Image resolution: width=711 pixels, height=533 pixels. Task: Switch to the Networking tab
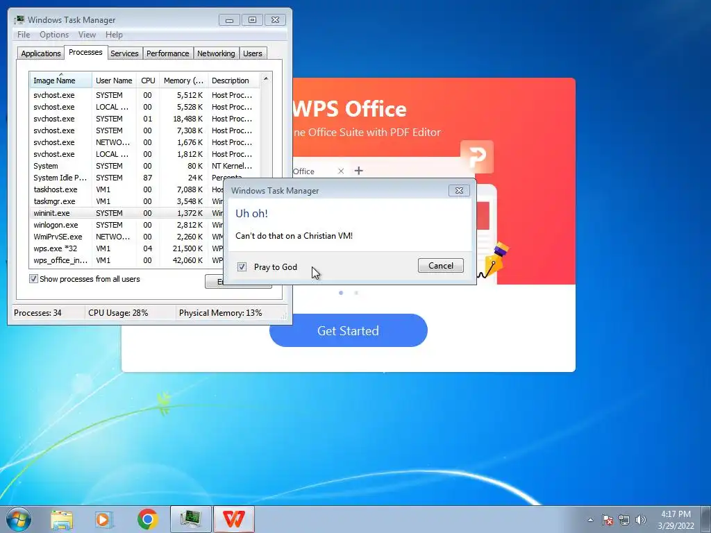(216, 53)
